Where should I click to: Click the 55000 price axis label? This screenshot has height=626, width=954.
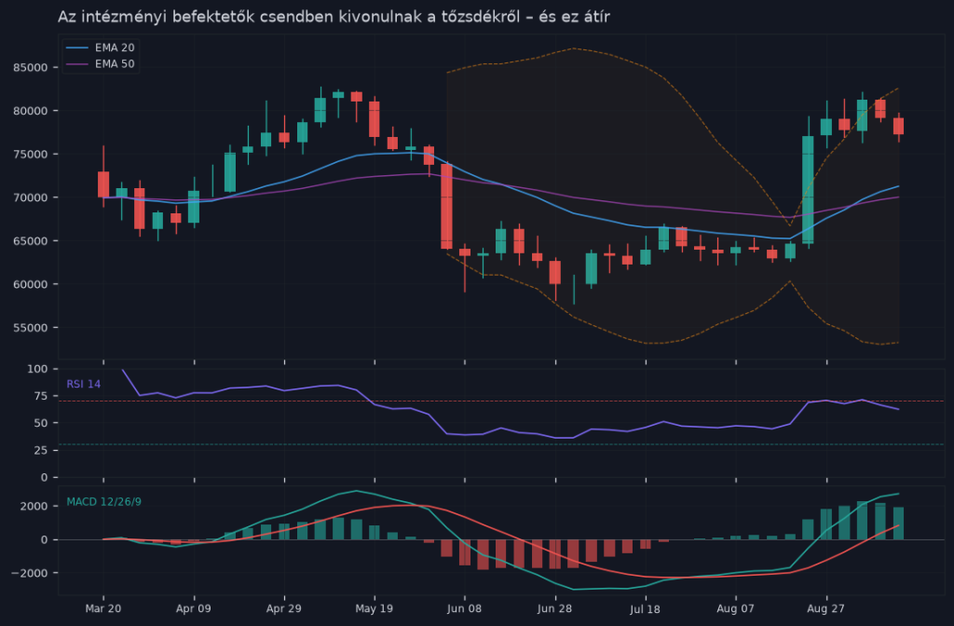click(31, 328)
